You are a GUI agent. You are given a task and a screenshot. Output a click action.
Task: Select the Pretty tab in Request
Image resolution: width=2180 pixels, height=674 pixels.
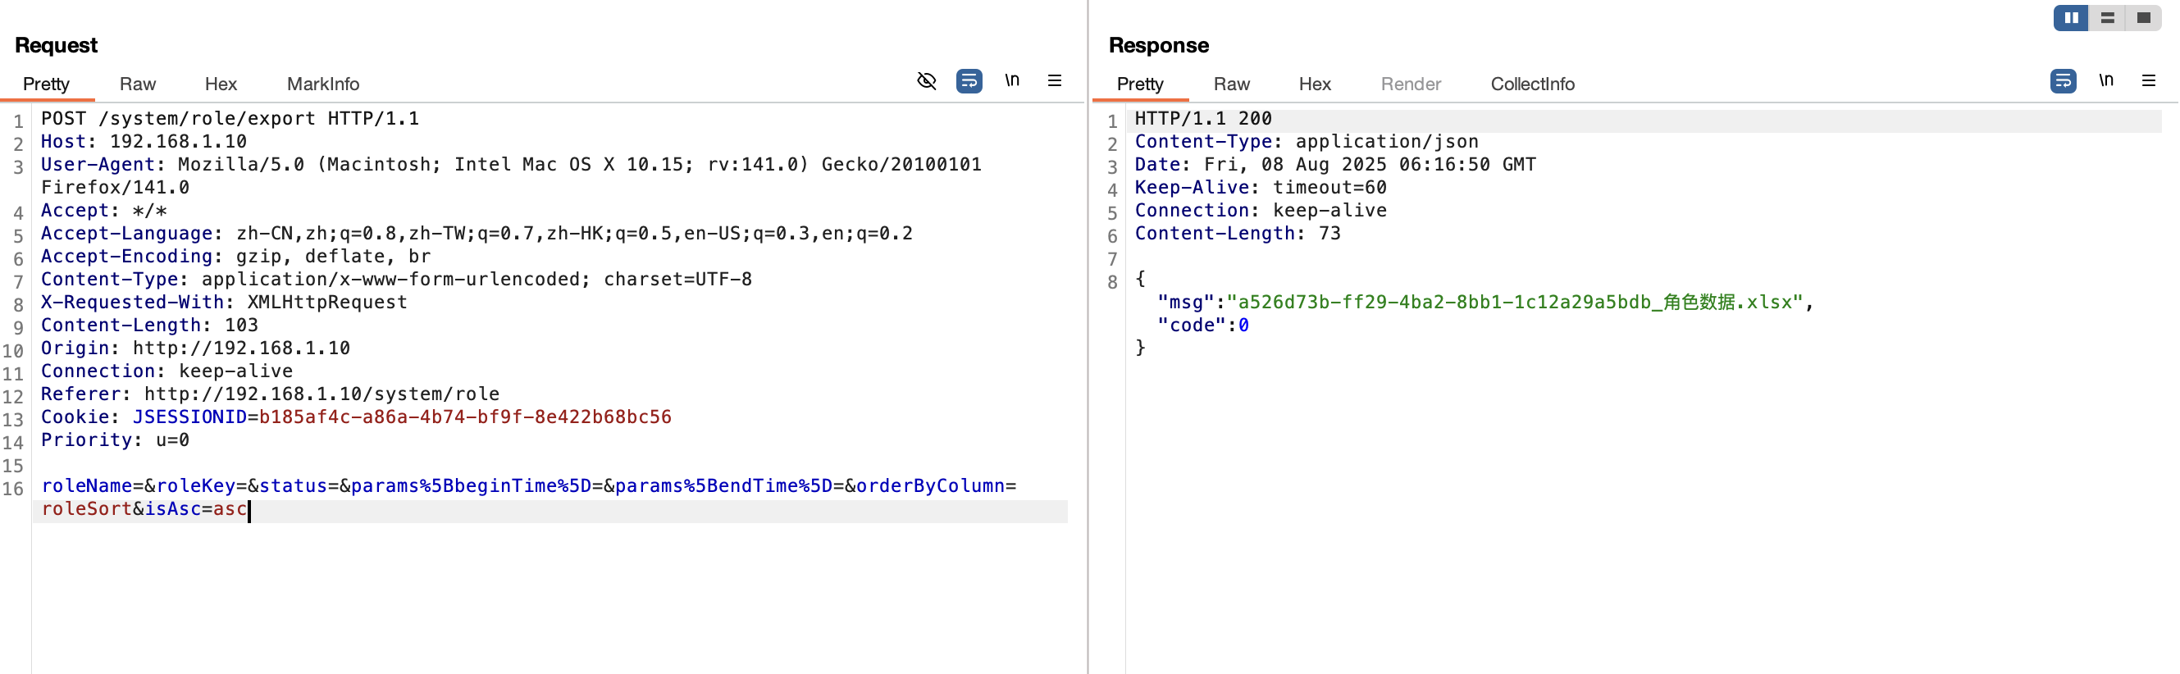(47, 84)
